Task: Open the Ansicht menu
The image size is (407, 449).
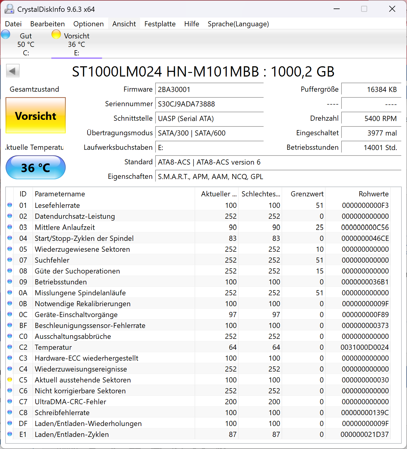Action: point(124,24)
